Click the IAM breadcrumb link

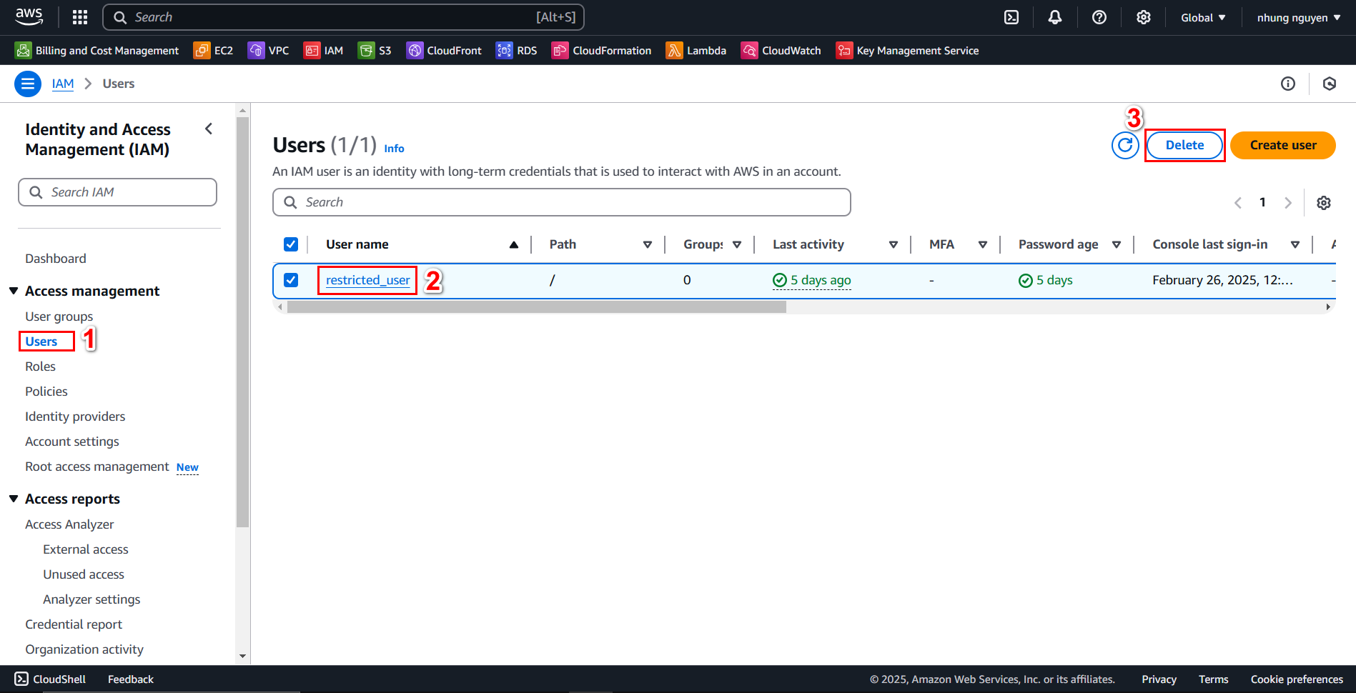(63, 84)
